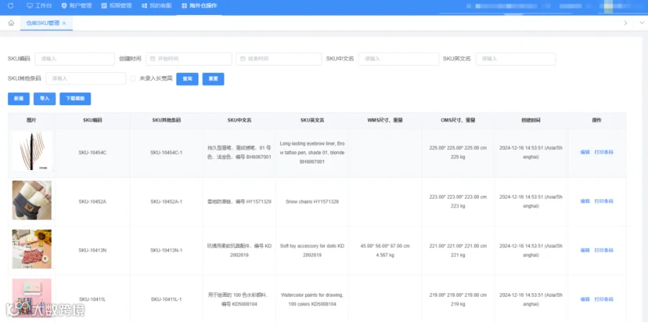
Task: Click the right arrow to move tabs forward
Action: [626, 23]
